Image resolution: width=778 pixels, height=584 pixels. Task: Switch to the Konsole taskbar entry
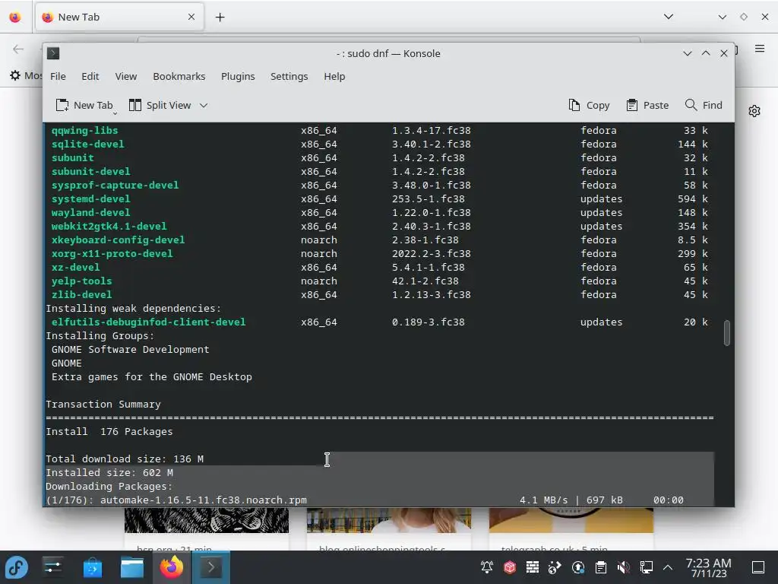click(210, 567)
